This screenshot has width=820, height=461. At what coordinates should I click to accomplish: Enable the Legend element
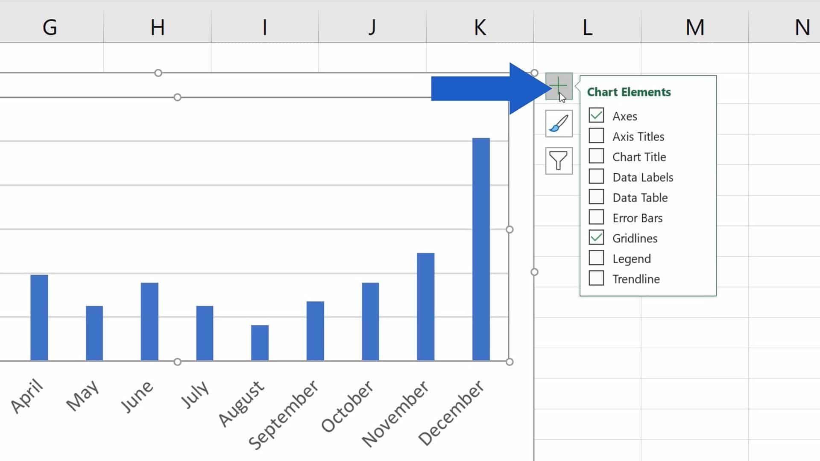click(x=596, y=258)
